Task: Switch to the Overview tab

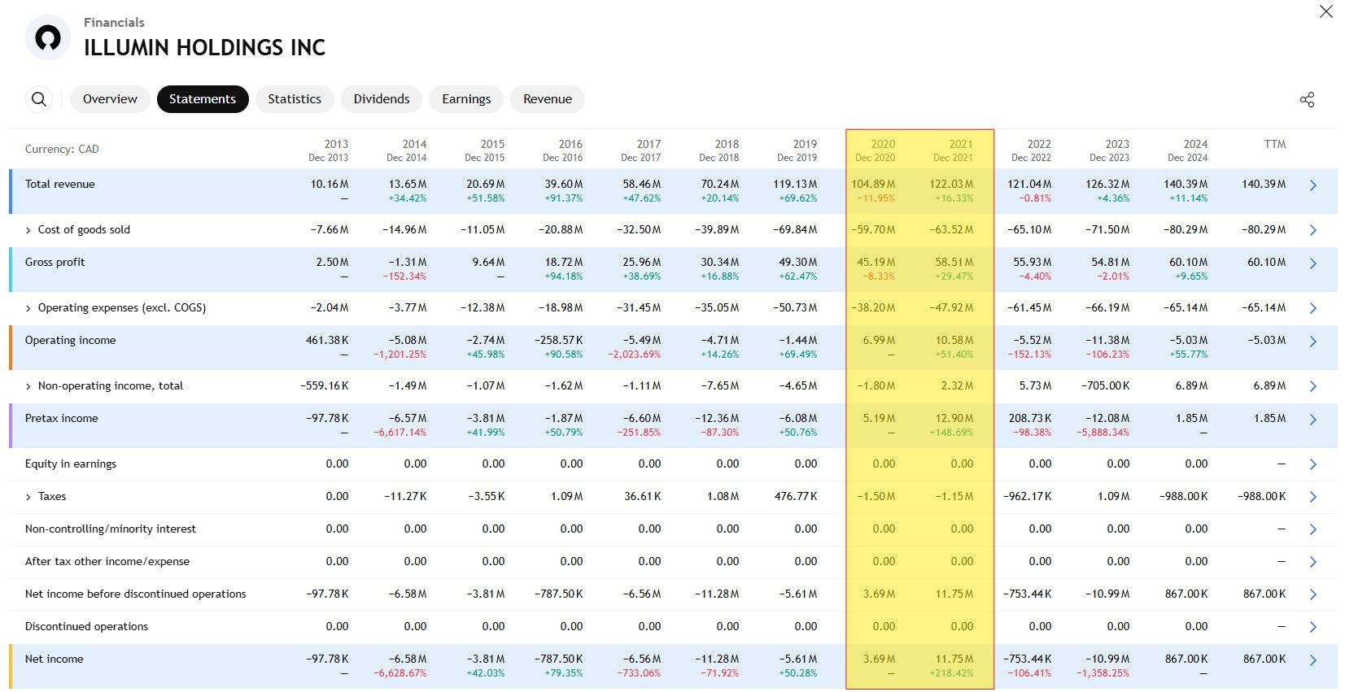Action: point(110,99)
